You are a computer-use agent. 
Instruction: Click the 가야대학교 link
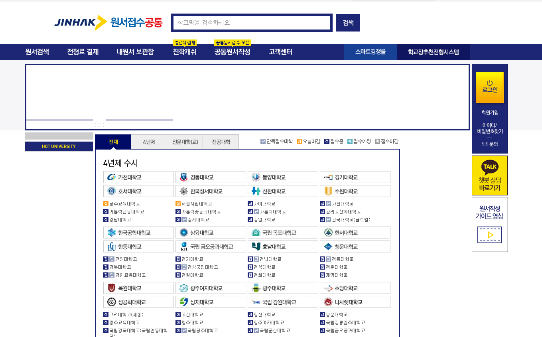click(x=264, y=204)
